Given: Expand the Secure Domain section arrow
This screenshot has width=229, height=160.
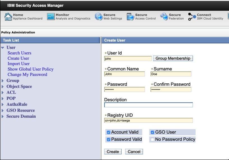Looking at the screenshot, I should (3, 116).
